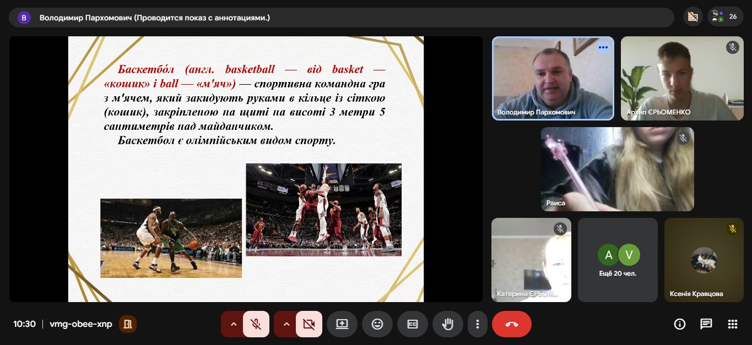This screenshot has width=752, height=345.
Task: Raise hand in the meeting
Action: click(447, 324)
